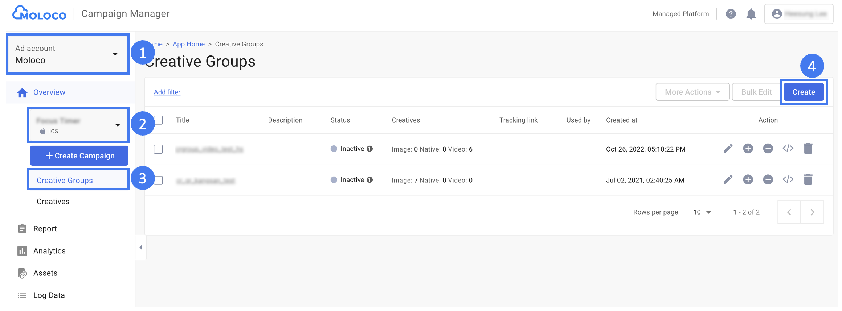Open the More Actions dropdown

(x=692, y=92)
